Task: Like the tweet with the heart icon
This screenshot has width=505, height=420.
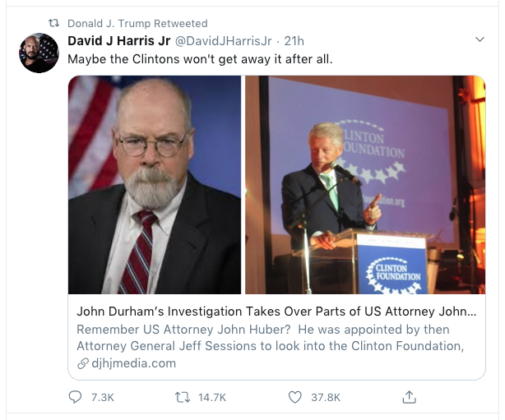Action: coord(295,397)
